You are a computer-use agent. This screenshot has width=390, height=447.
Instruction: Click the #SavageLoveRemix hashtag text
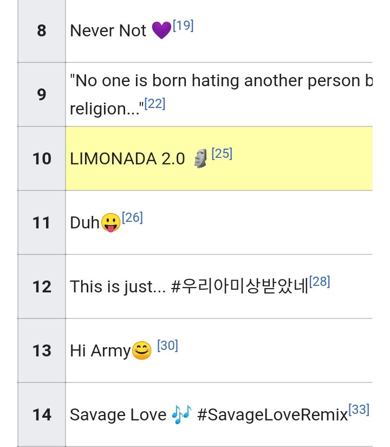click(x=272, y=415)
